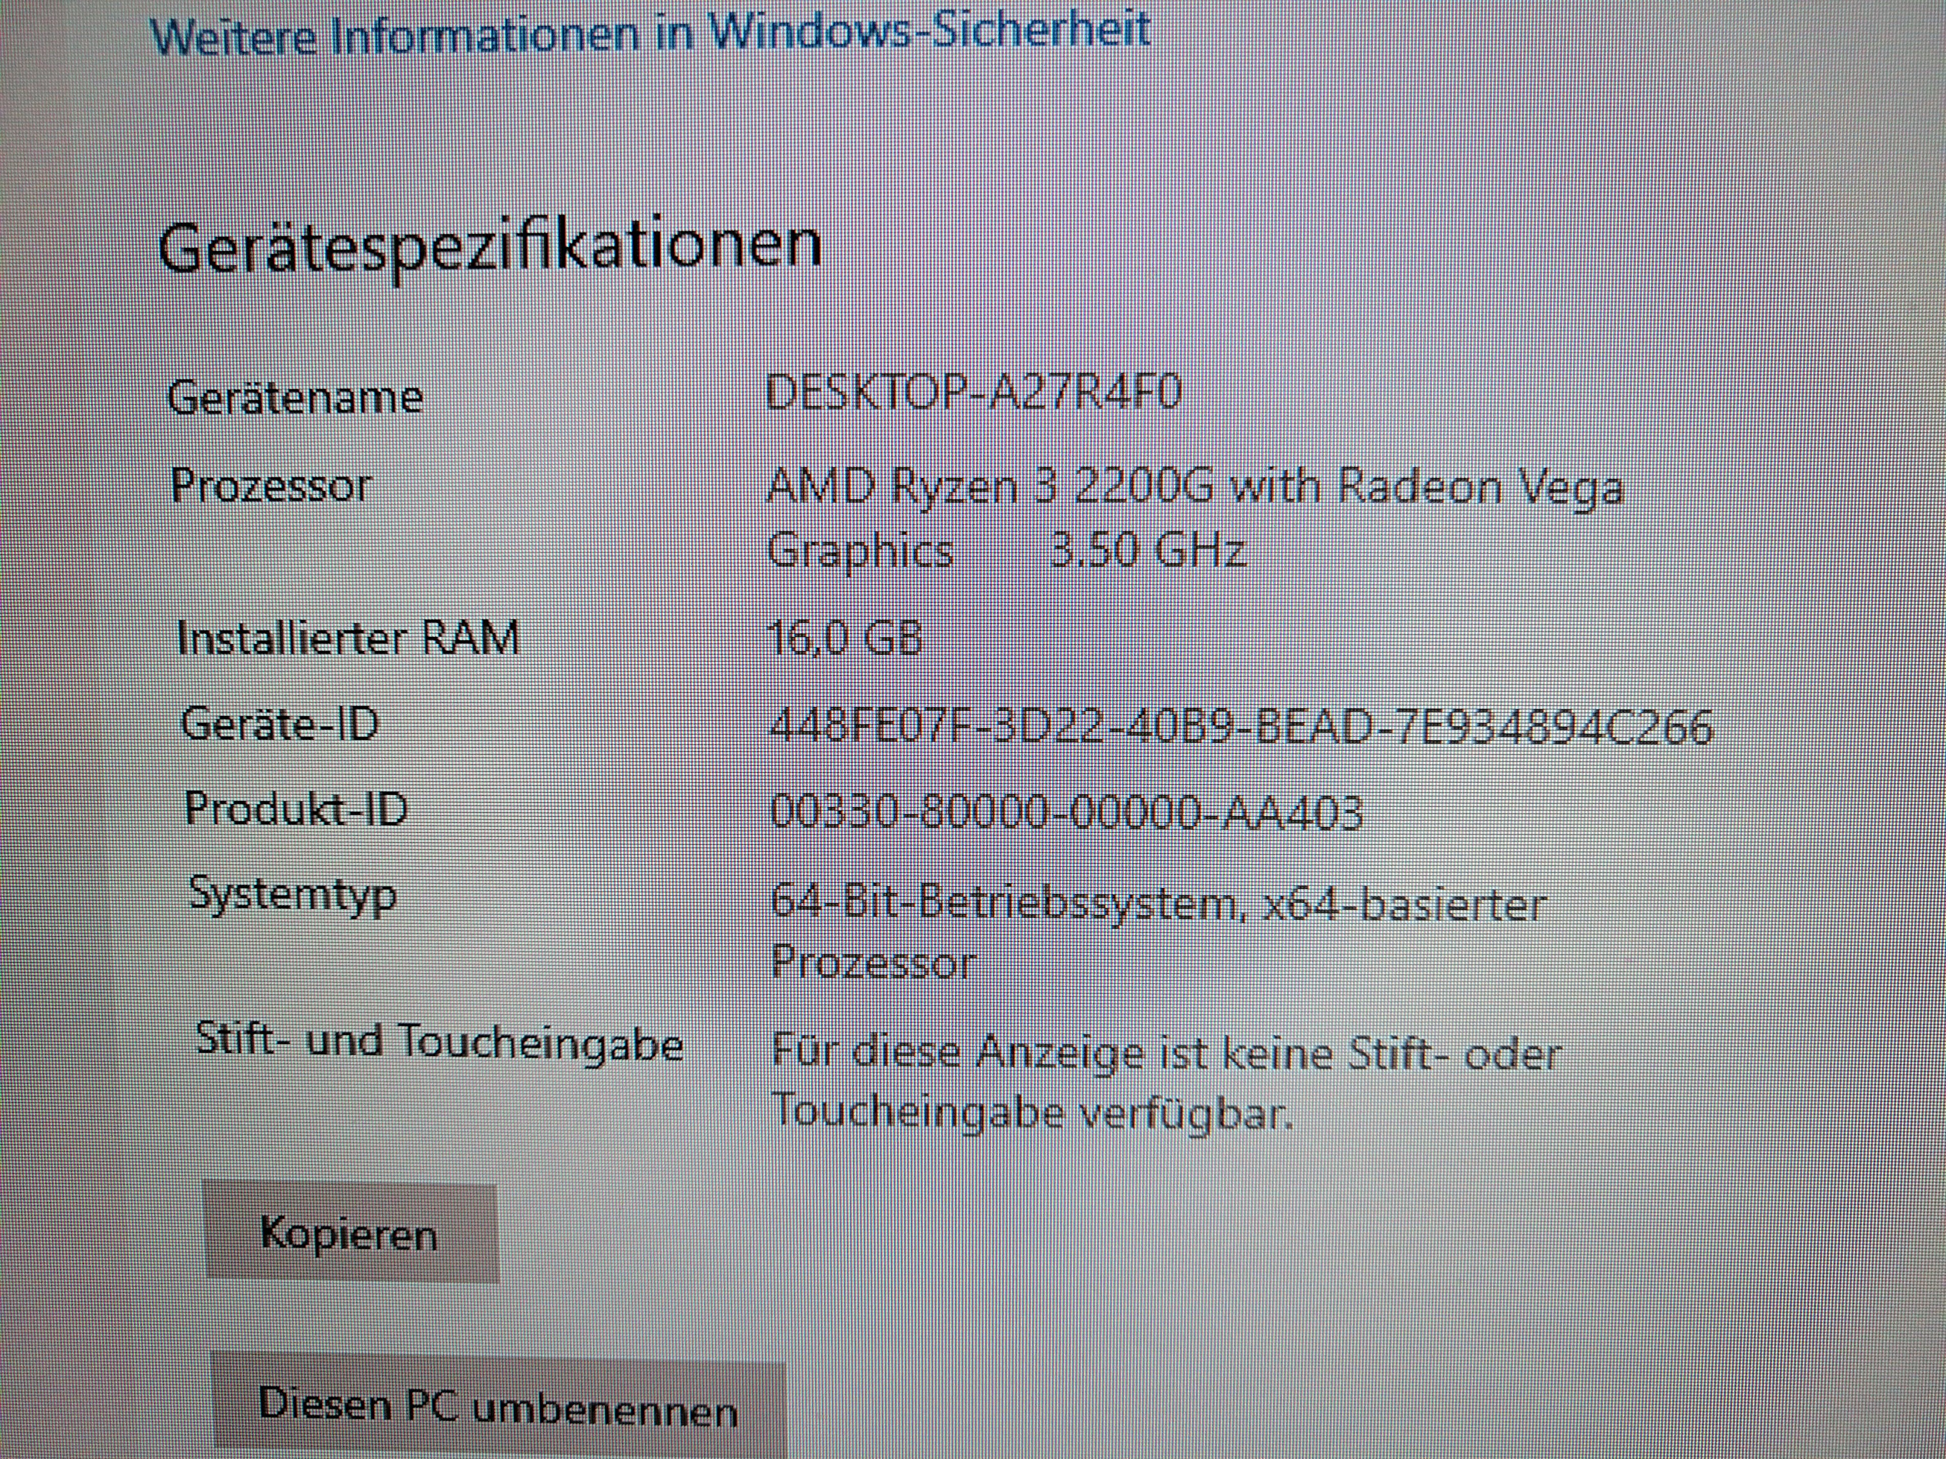This screenshot has height=1459, width=1946.
Task: Click device ID value starting with 448FE07F
Action: pyautogui.click(x=1241, y=727)
